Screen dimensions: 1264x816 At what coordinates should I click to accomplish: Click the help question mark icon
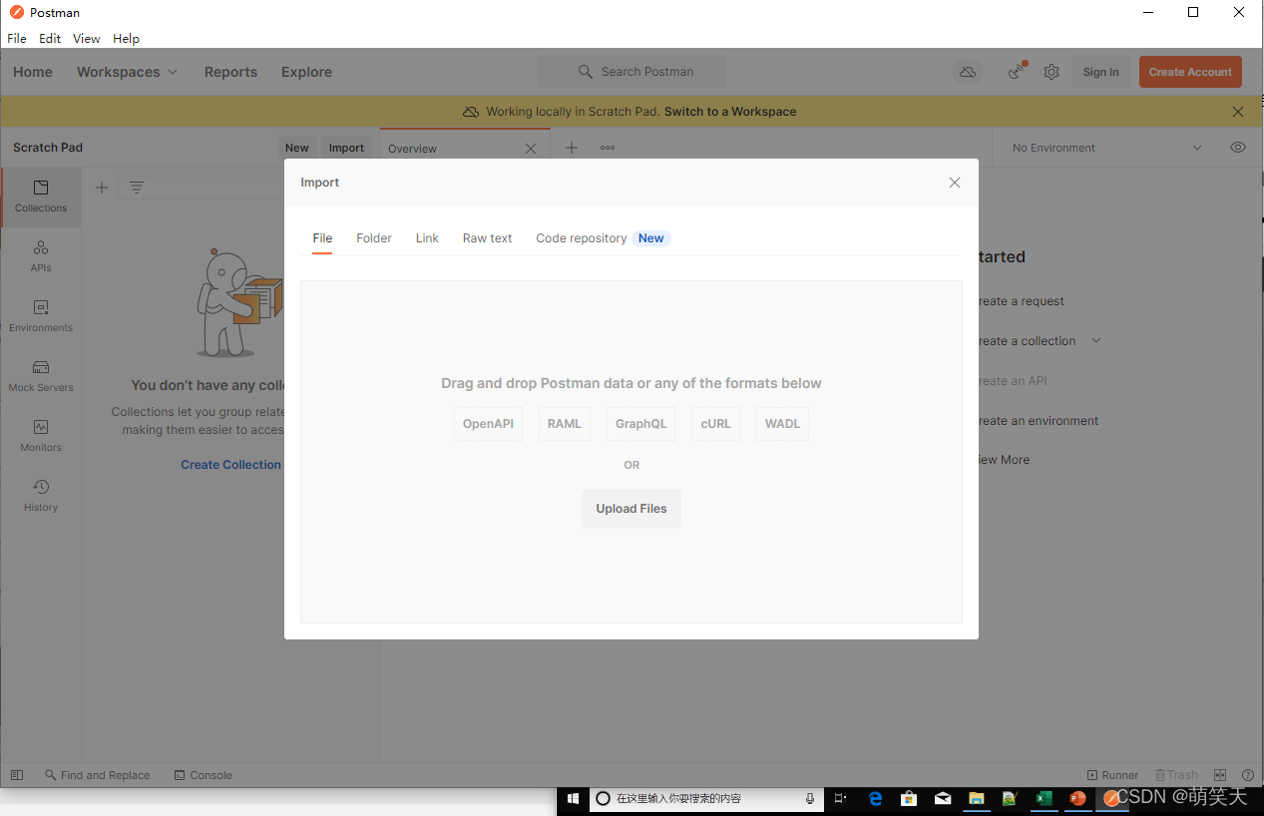tap(1248, 775)
